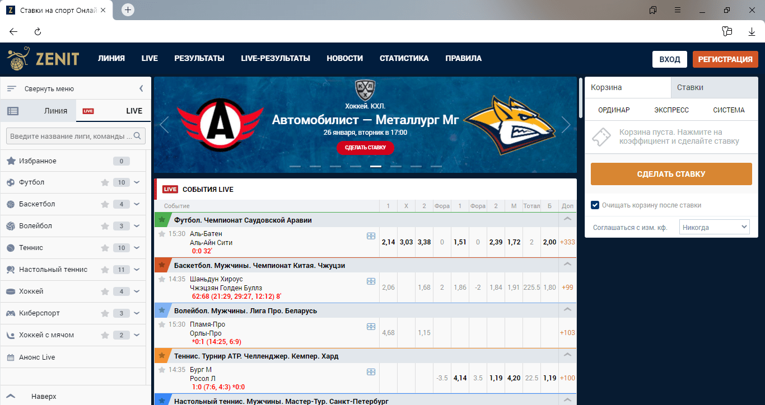Click the Волейбол ball icon in sidebar

tap(11, 226)
